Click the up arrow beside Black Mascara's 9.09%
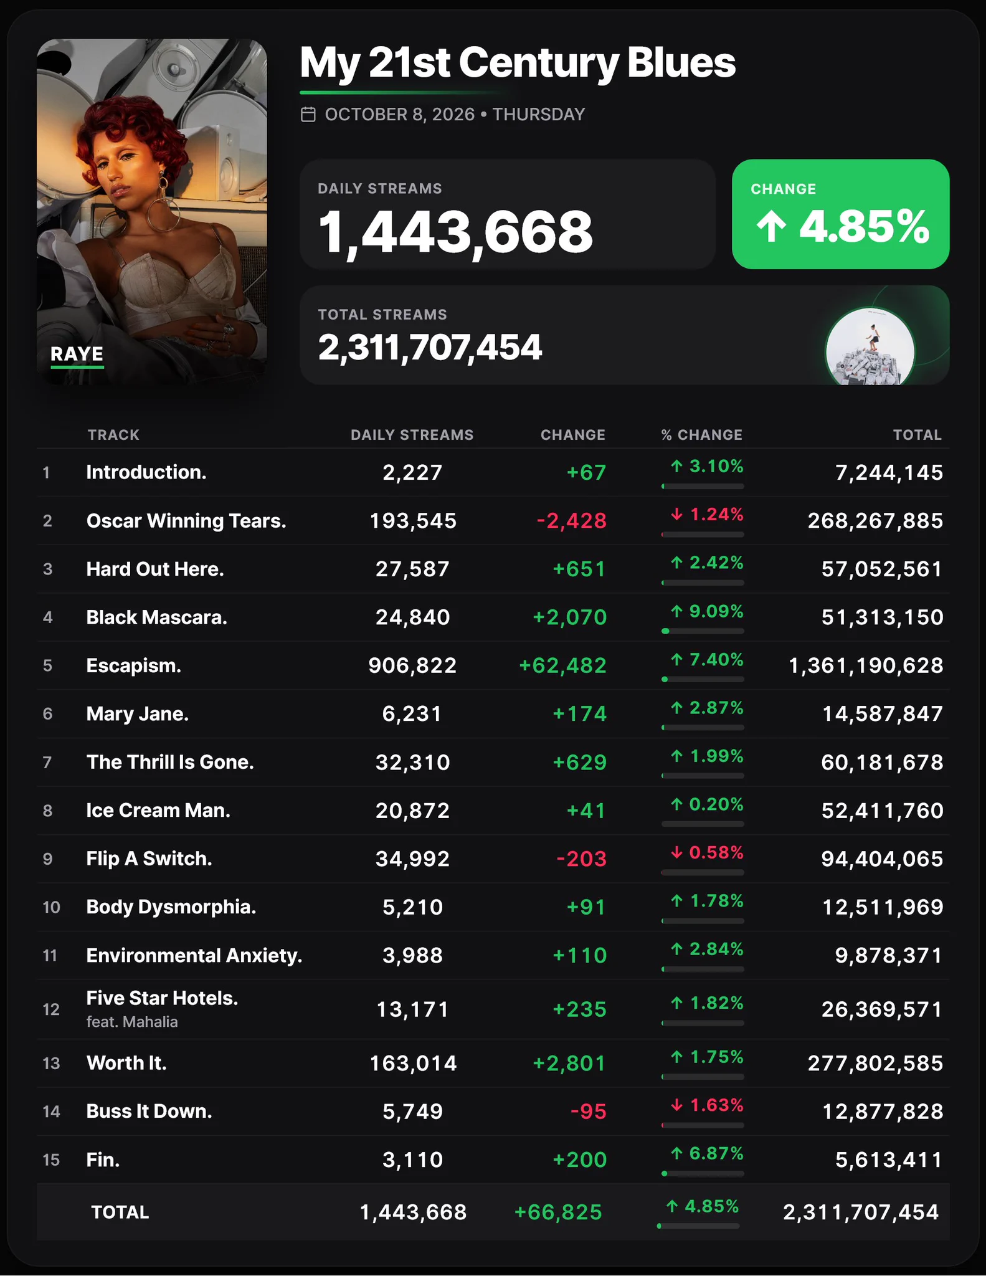986x1276 pixels. (676, 611)
